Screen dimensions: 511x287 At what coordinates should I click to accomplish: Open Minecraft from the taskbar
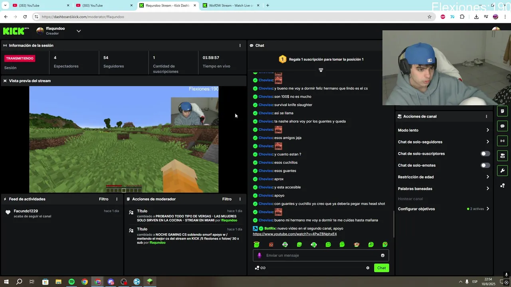[150, 282]
